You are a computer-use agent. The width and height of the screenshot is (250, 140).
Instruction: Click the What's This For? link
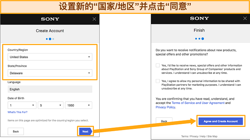18,112
